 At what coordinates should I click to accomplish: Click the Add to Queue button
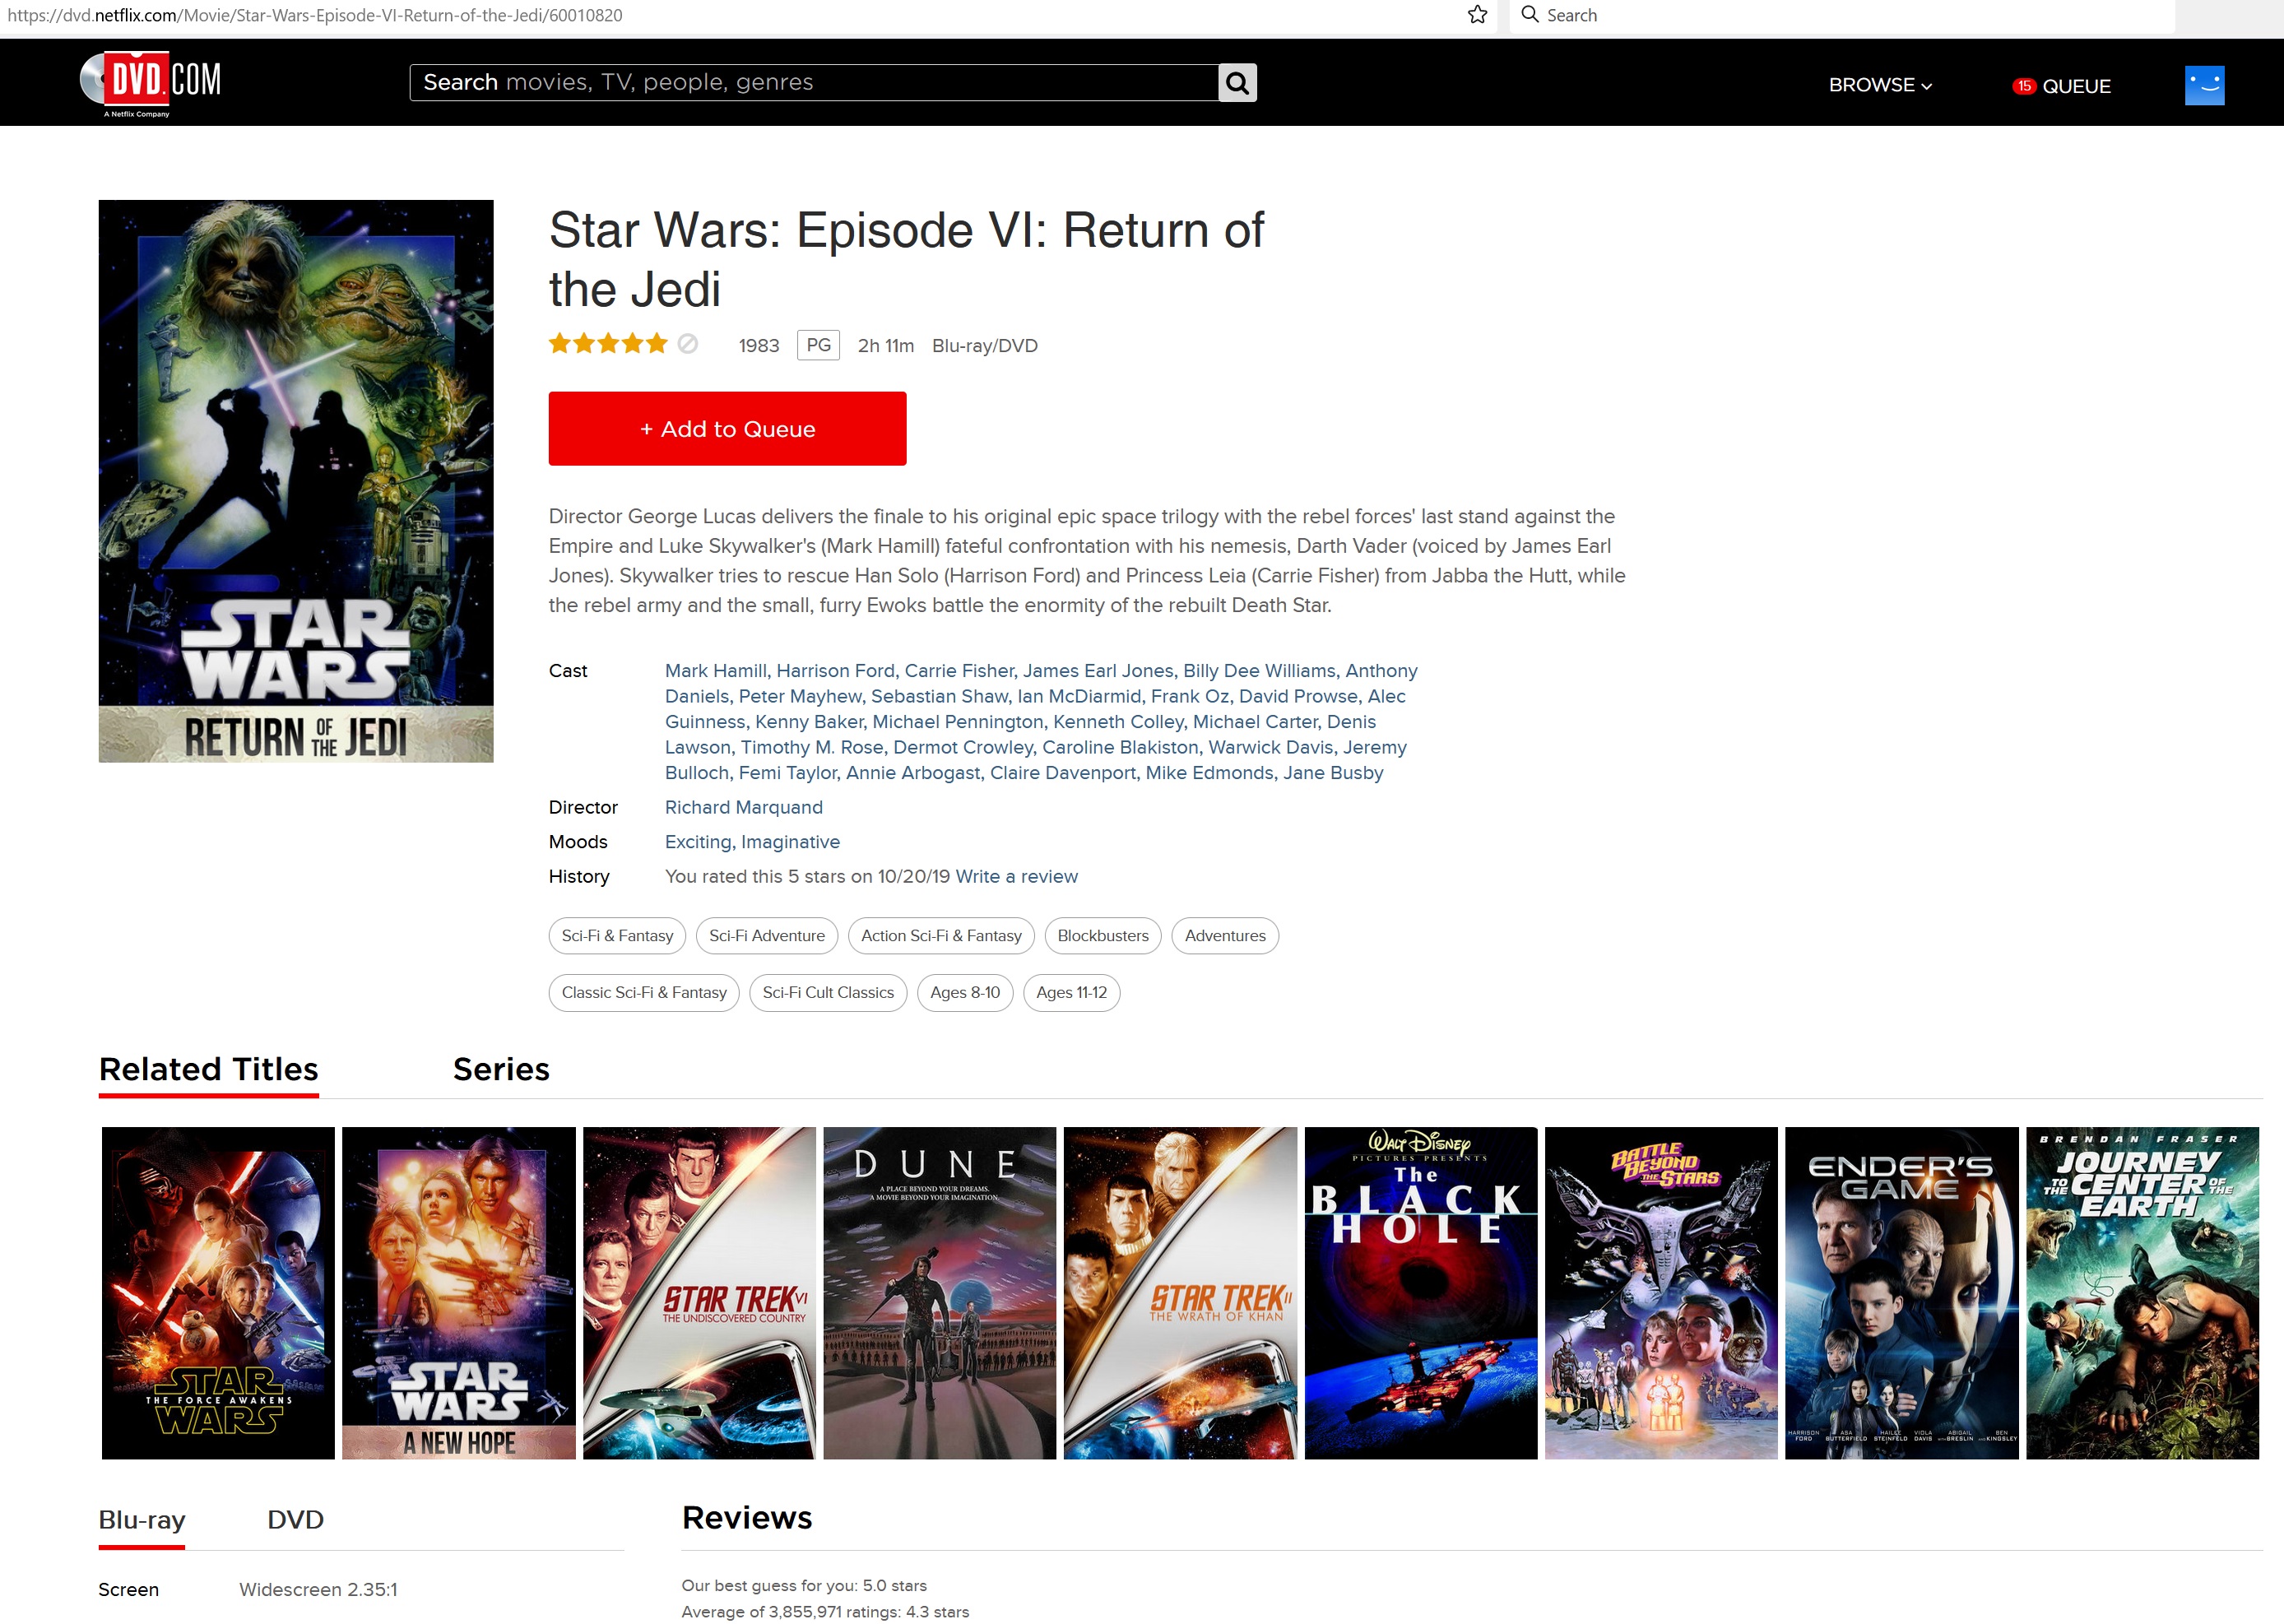click(727, 428)
